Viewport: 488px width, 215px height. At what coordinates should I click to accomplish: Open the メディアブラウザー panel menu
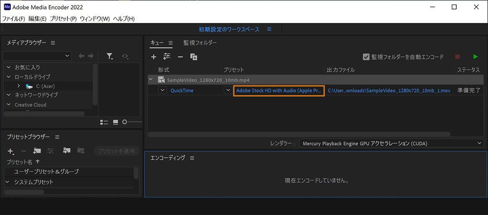(x=53, y=42)
